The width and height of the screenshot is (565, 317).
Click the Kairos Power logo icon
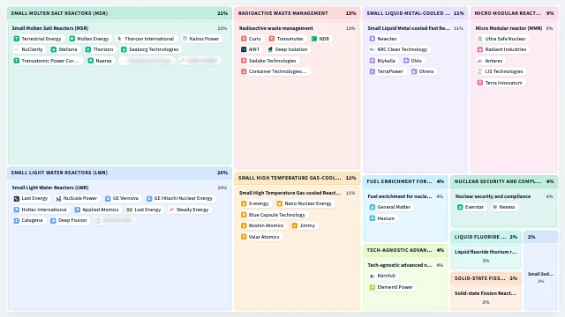pyautogui.click(x=185, y=39)
